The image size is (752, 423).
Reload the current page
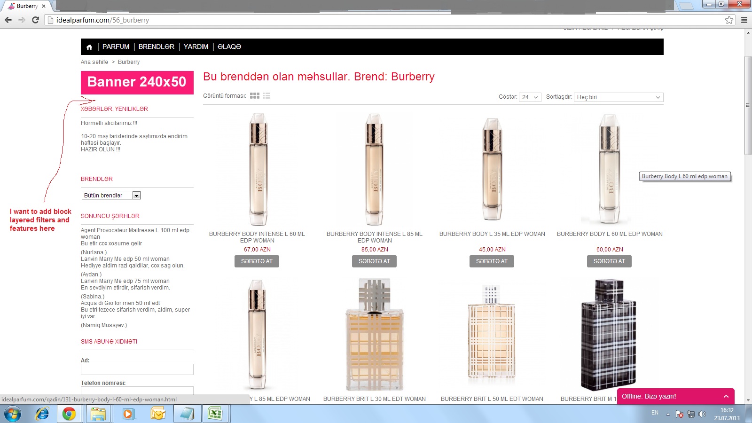point(35,20)
